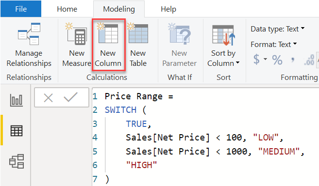319x186 pixels.
Task: Cancel the formula with X icon
Action: pos(48,98)
